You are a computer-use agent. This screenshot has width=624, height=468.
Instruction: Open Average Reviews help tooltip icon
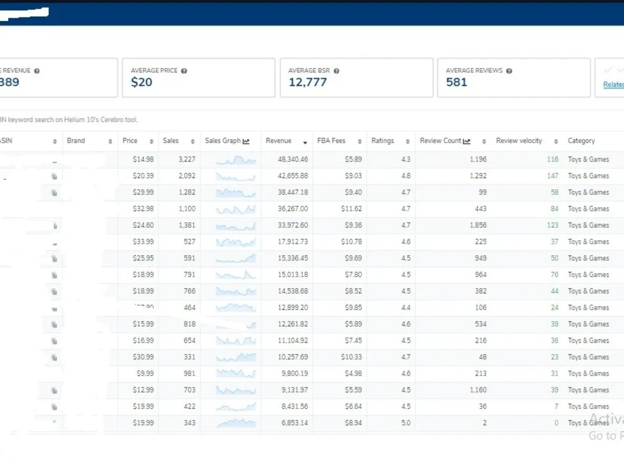[509, 71]
